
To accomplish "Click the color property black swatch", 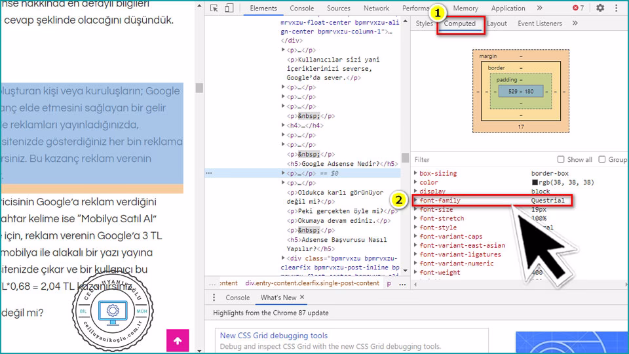I will pyautogui.click(x=535, y=183).
